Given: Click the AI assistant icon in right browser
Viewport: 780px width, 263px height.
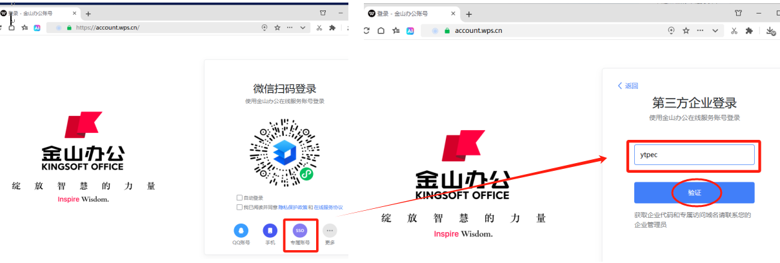Looking at the screenshot, I should [x=410, y=30].
